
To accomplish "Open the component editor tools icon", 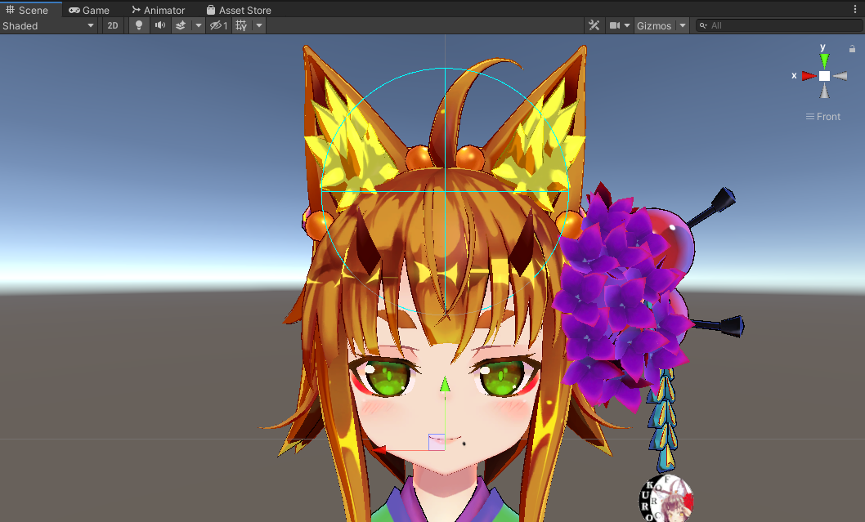I will click(594, 25).
